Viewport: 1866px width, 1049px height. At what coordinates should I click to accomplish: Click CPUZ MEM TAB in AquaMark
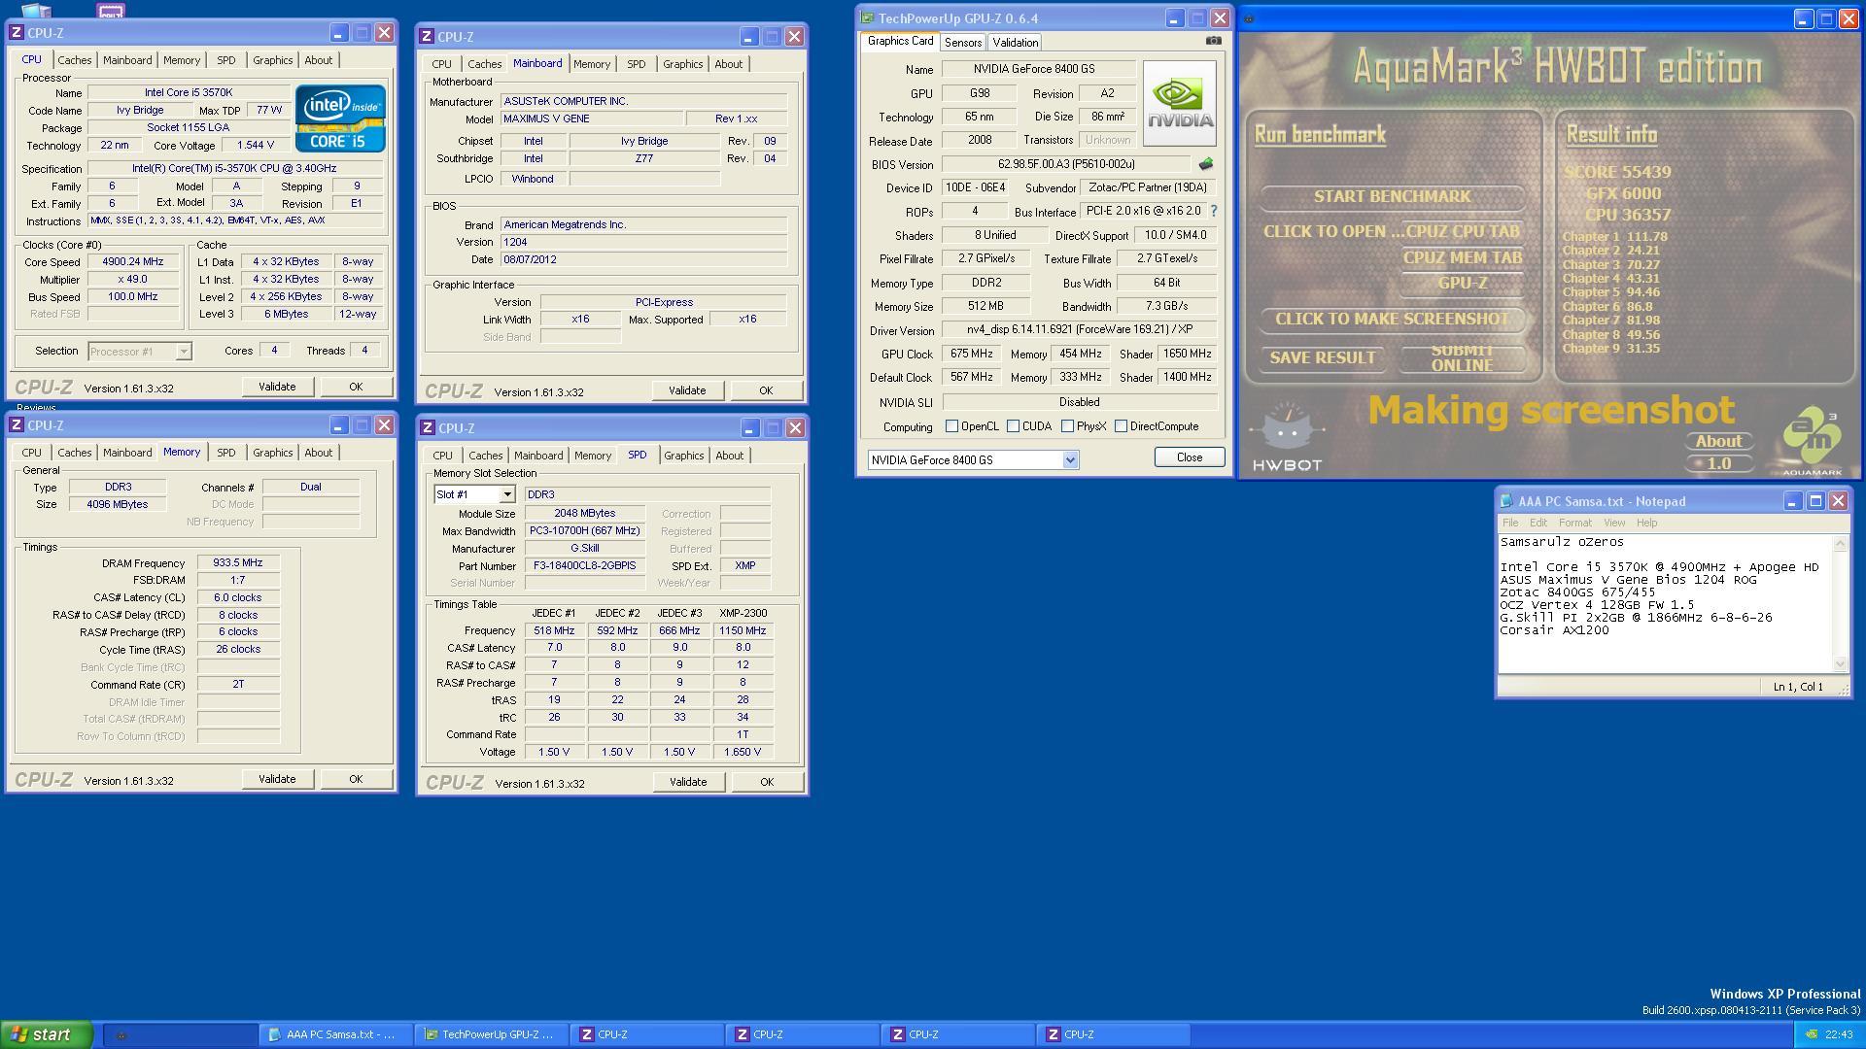coord(1462,258)
